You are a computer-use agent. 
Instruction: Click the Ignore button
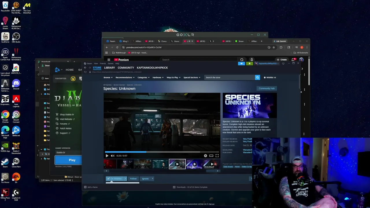click(145, 179)
